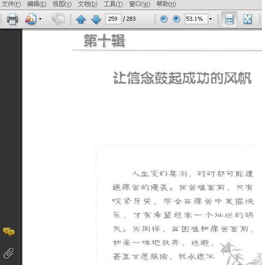Click the line starting 人生变幻莫测

pos(193,174)
